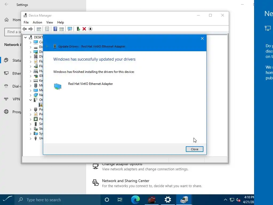Expand the 'Ne' Network adapters tree category
Screen dimensions: 273x205
pyautogui.click(x=30, y=95)
